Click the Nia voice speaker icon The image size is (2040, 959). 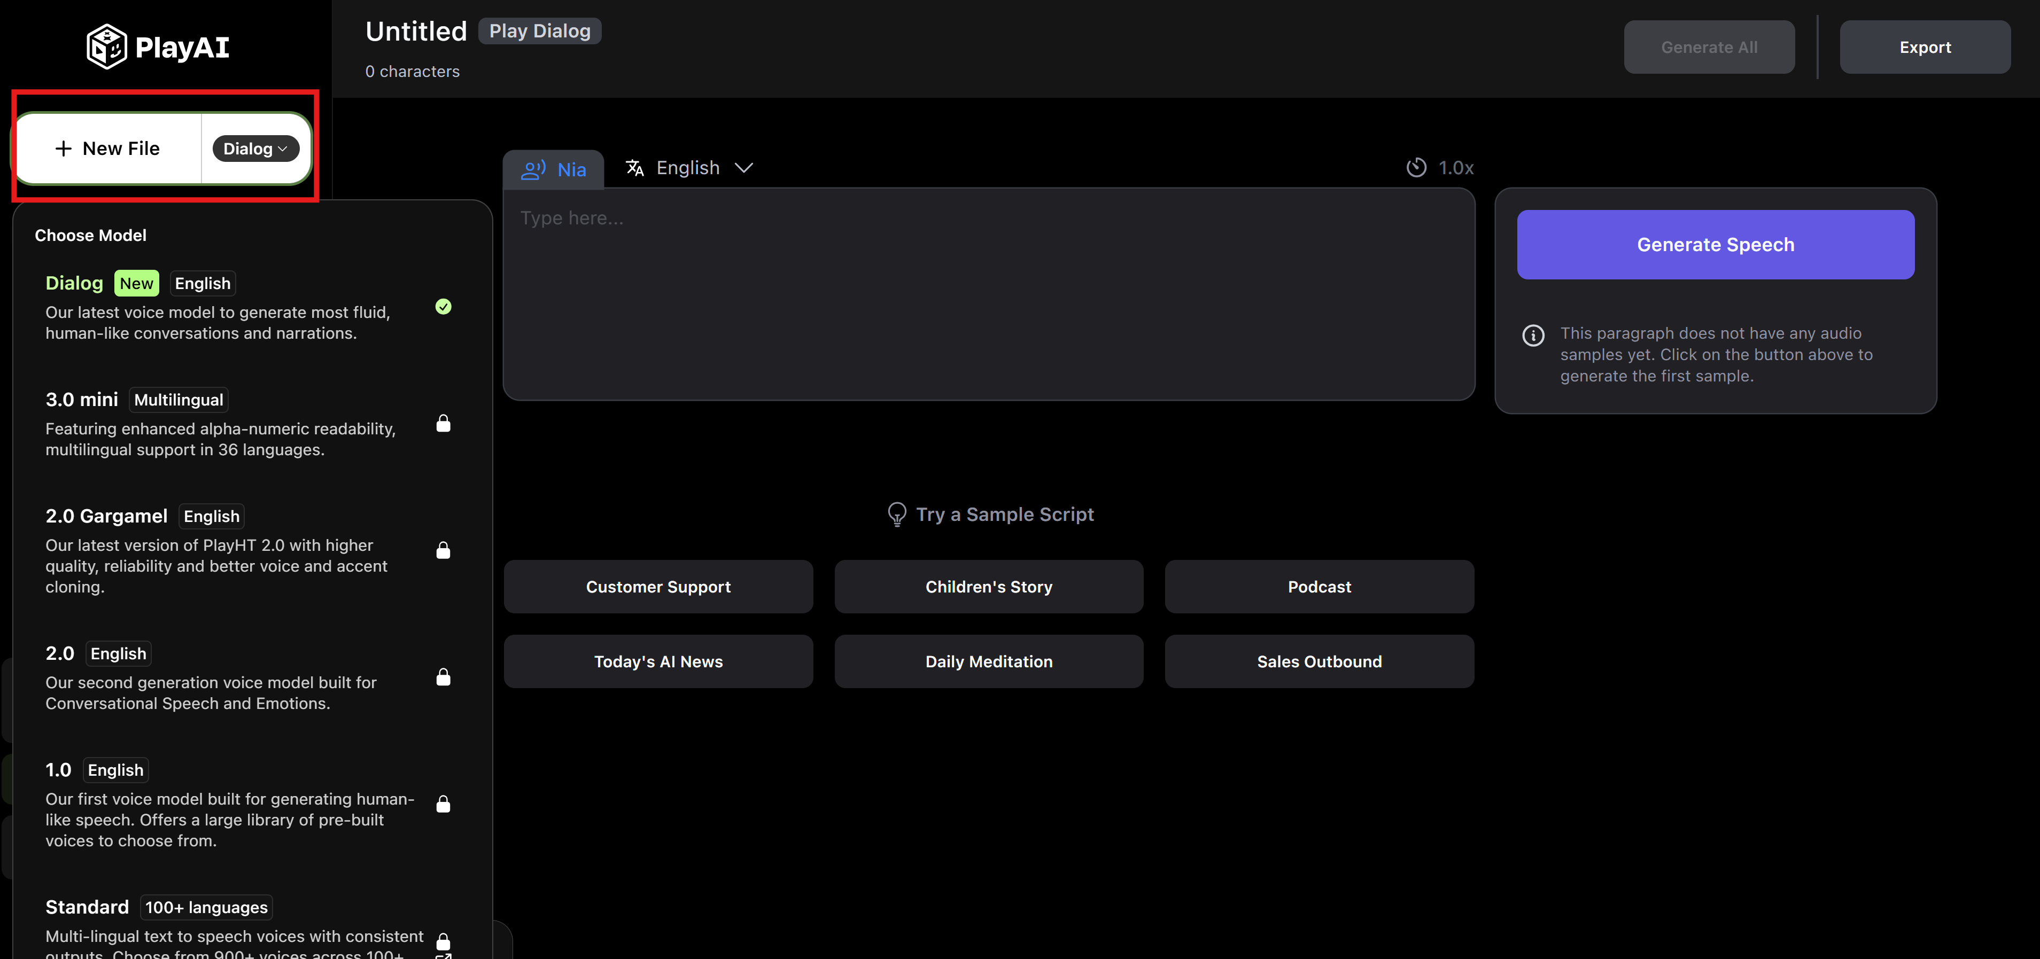click(533, 169)
